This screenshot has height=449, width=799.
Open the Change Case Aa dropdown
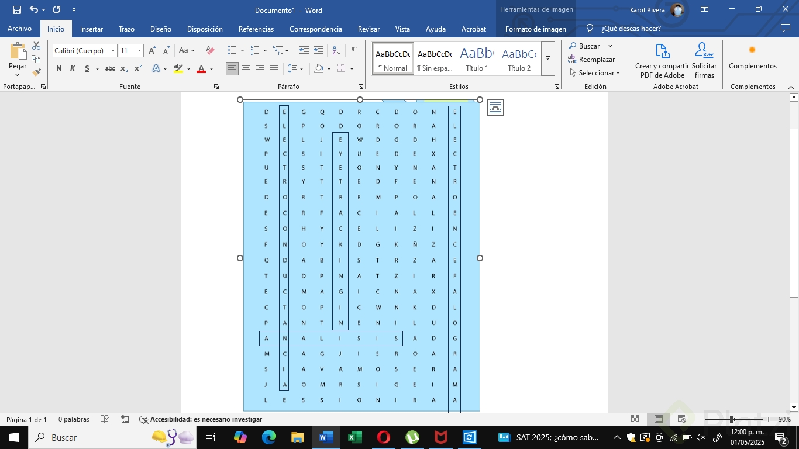pos(187,51)
